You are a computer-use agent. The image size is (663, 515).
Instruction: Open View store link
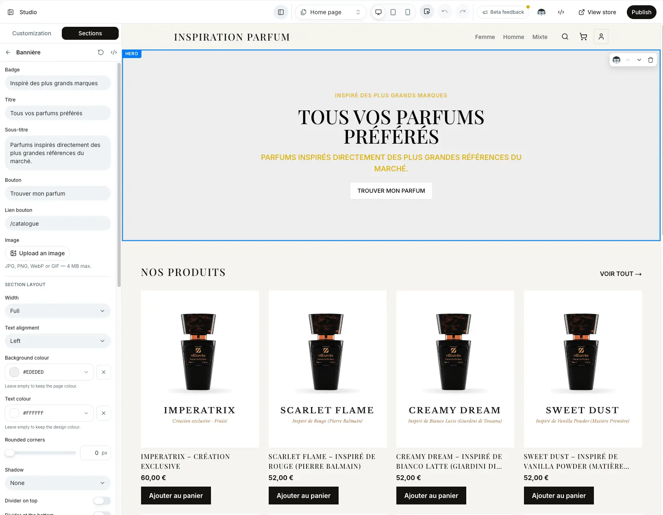pos(597,12)
